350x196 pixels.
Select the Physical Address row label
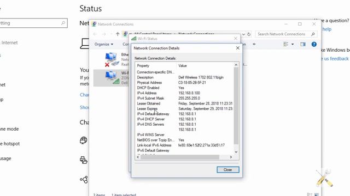[x=149, y=82]
